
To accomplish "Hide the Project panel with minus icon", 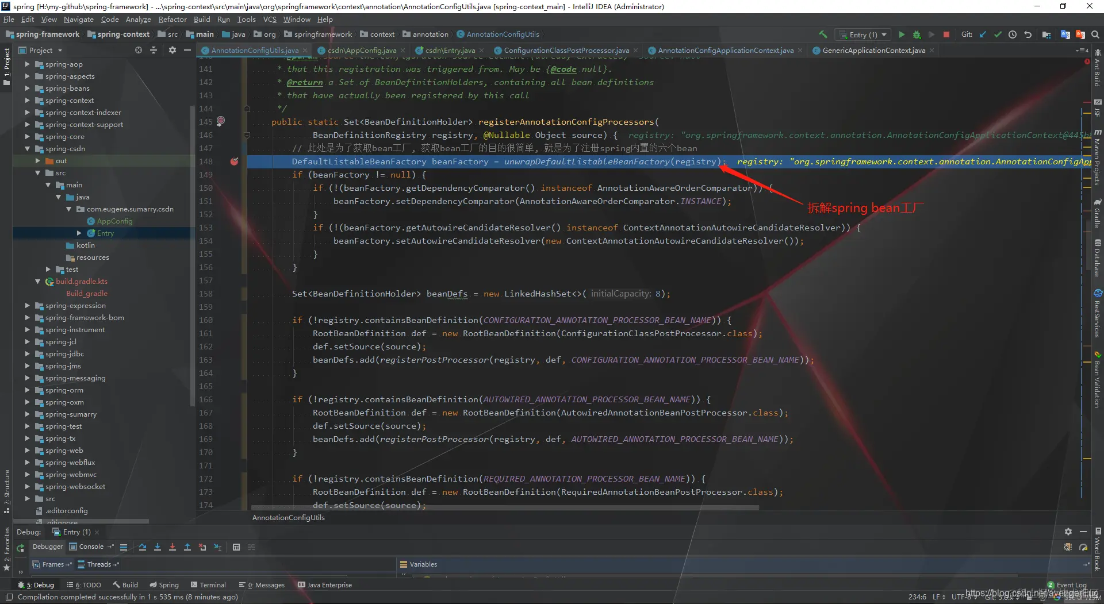I will coord(187,51).
